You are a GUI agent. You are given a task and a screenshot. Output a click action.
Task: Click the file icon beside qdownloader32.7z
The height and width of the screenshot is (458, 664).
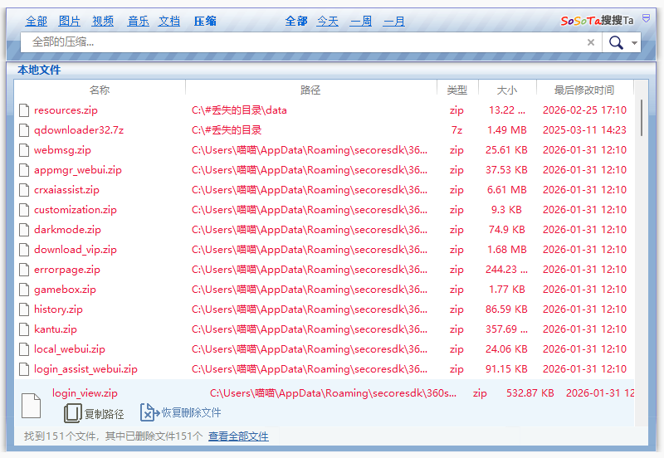[24, 130]
